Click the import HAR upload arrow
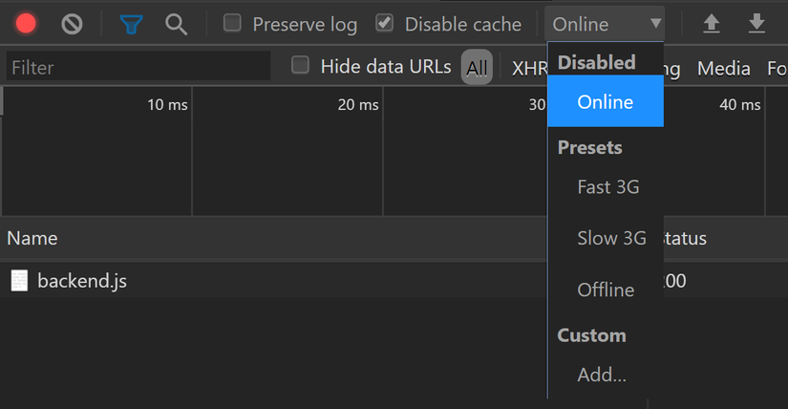 [711, 24]
